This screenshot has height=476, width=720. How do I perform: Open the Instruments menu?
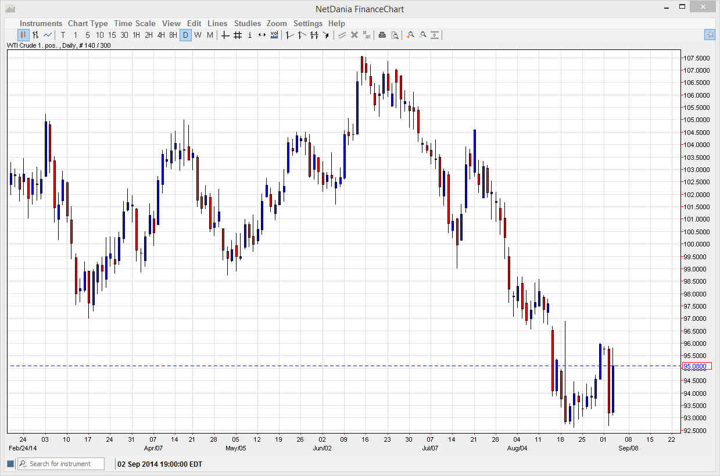pos(41,23)
